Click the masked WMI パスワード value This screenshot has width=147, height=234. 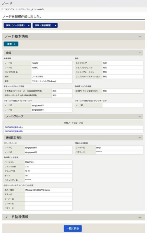pyautogui.click(x=99, y=152)
